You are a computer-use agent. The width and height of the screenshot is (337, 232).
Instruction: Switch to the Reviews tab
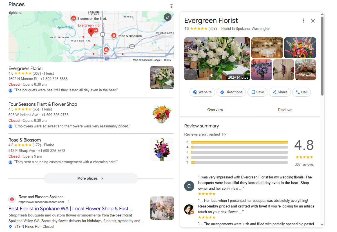point(285,110)
